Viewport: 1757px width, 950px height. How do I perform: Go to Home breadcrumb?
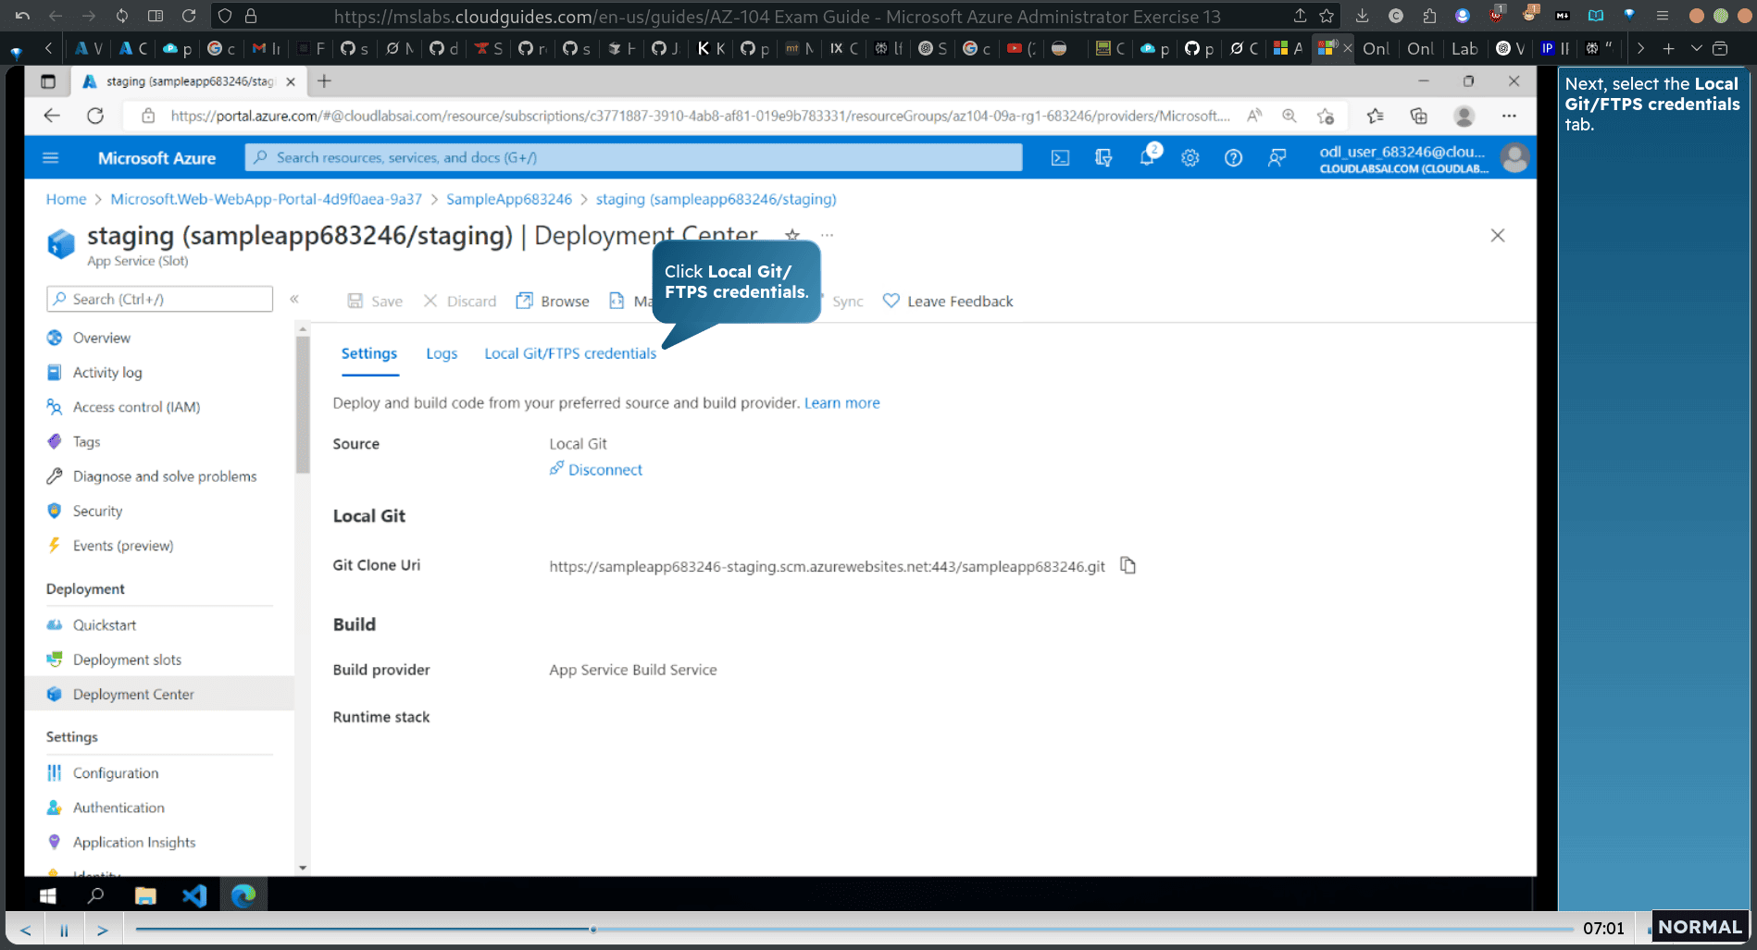[x=66, y=199]
